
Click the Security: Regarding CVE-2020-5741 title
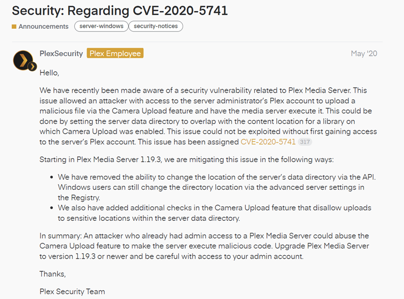click(x=120, y=11)
